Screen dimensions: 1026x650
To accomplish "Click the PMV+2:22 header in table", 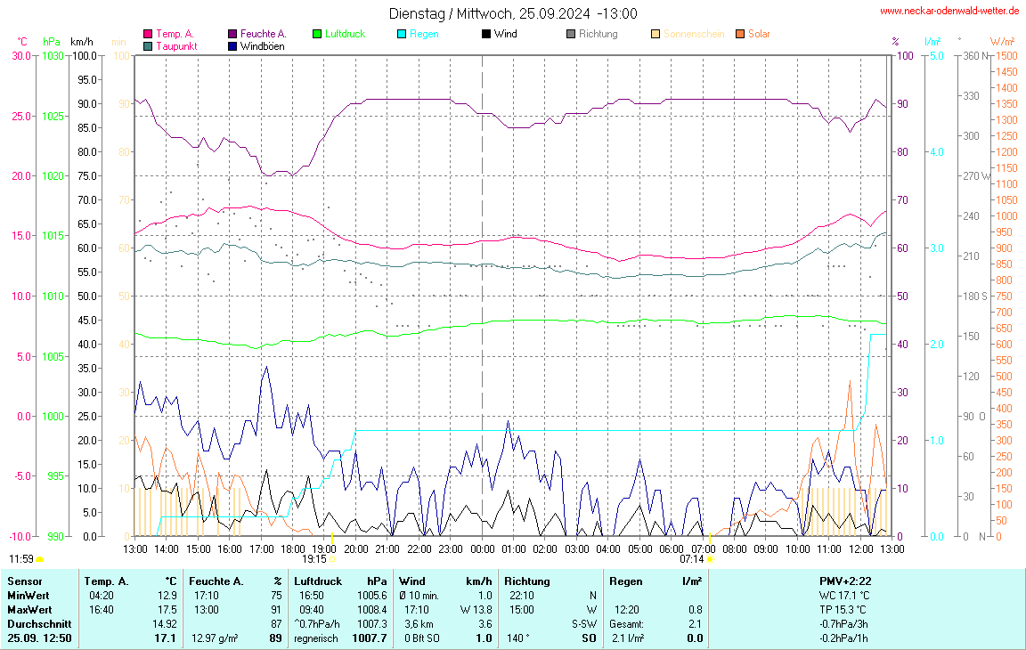I will pos(845,581).
